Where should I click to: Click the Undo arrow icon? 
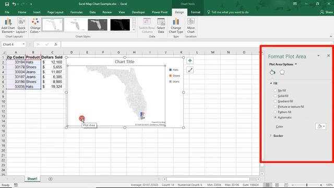(x=14, y=4)
